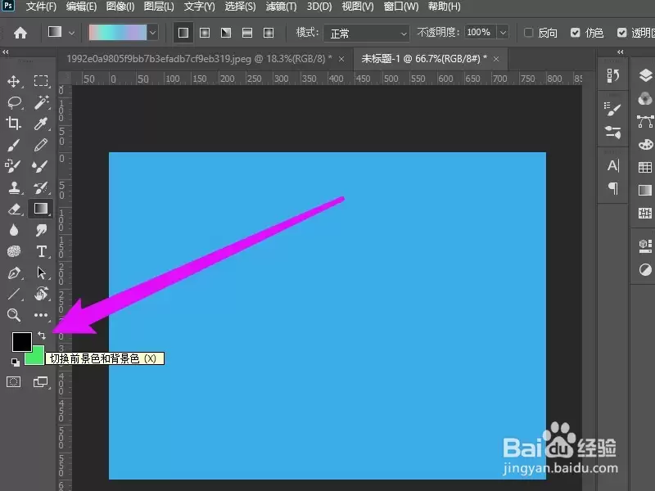The height and width of the screenshot is (491, 655).
Task: Reset default foreground and background colors
Action: pyautogui.click(x=15, y=363)
